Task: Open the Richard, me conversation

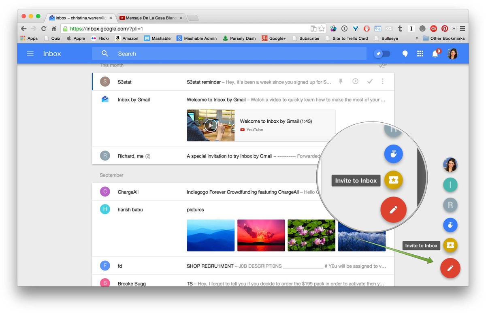Action: (243, 156)
